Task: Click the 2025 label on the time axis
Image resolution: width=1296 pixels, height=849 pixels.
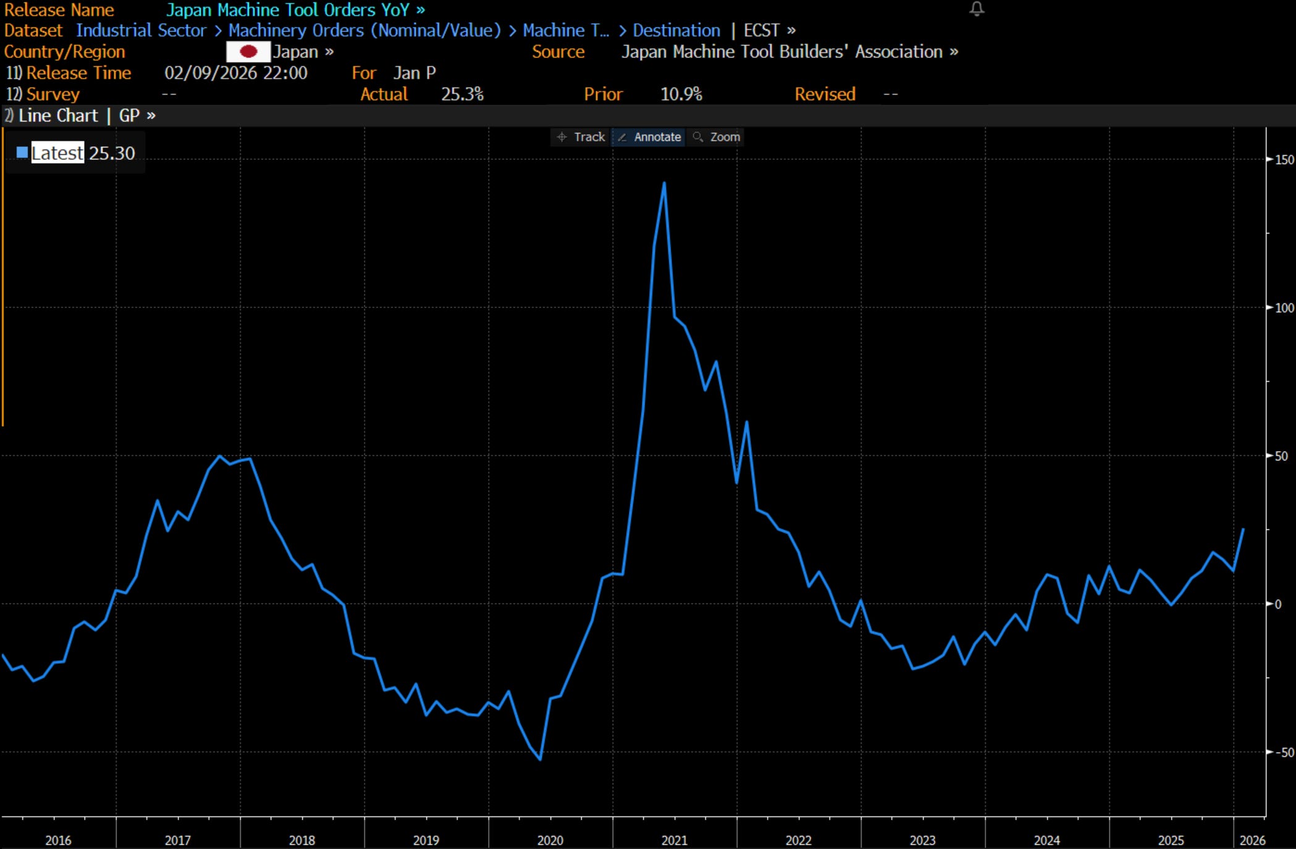Action: [x=1171, y=840]
